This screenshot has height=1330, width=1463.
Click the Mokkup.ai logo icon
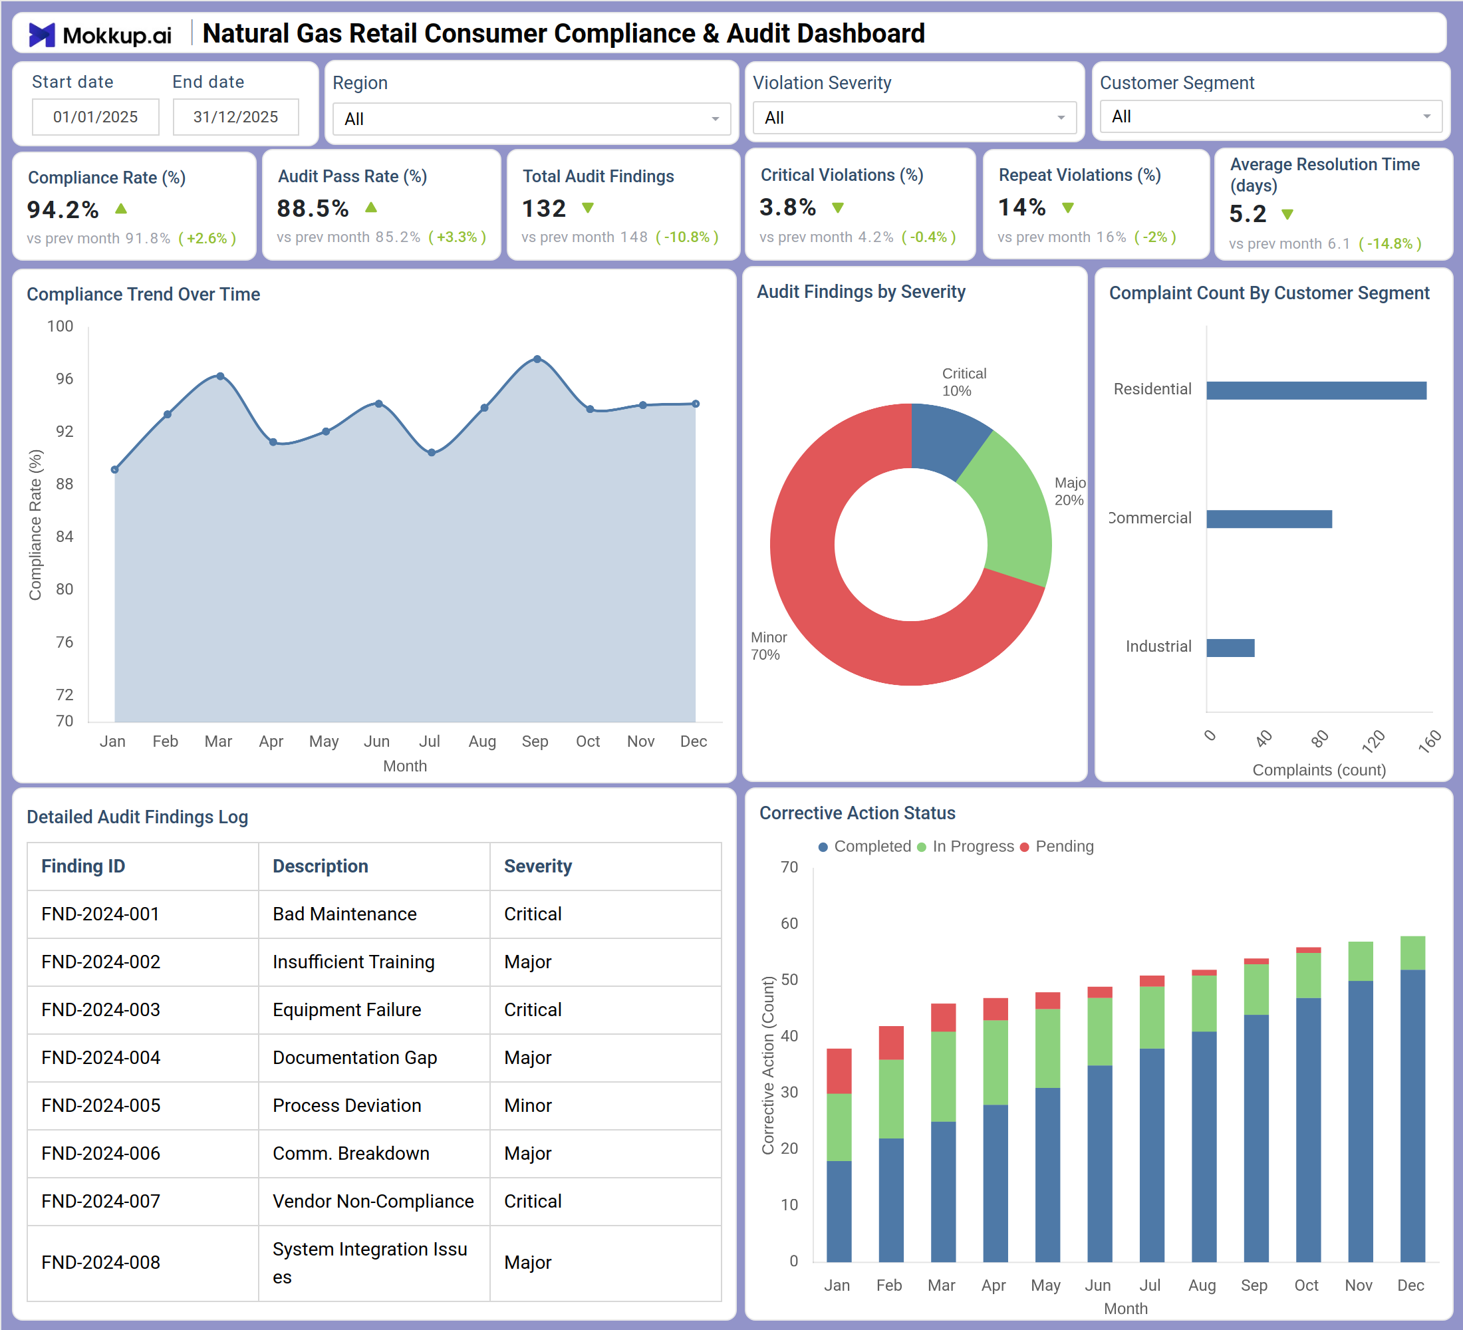(x=41, y=34)
